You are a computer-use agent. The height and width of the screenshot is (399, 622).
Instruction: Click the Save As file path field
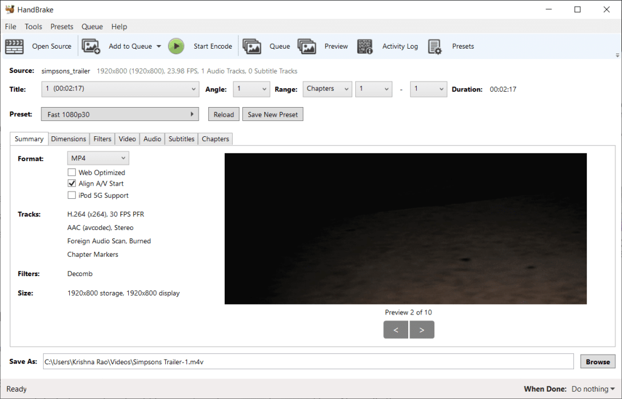tap(308, 361)
